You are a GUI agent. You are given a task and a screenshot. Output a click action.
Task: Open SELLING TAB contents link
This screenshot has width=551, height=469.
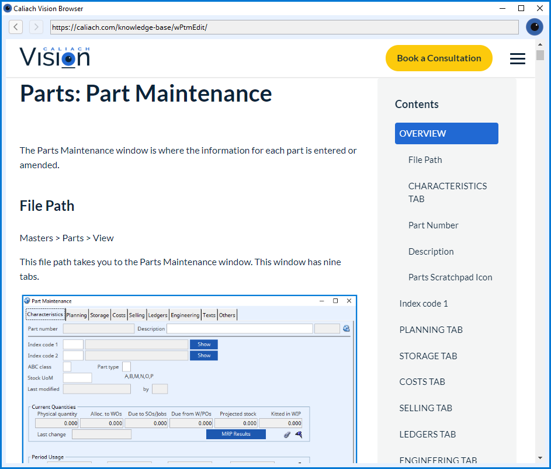425,408
